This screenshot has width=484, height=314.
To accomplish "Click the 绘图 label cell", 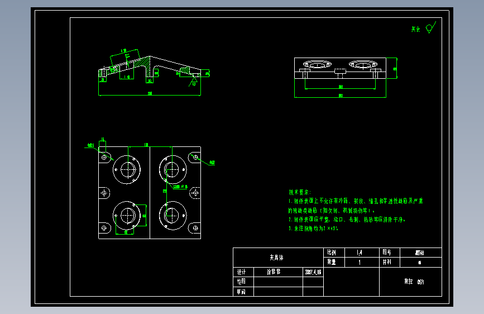I will 243,282.
